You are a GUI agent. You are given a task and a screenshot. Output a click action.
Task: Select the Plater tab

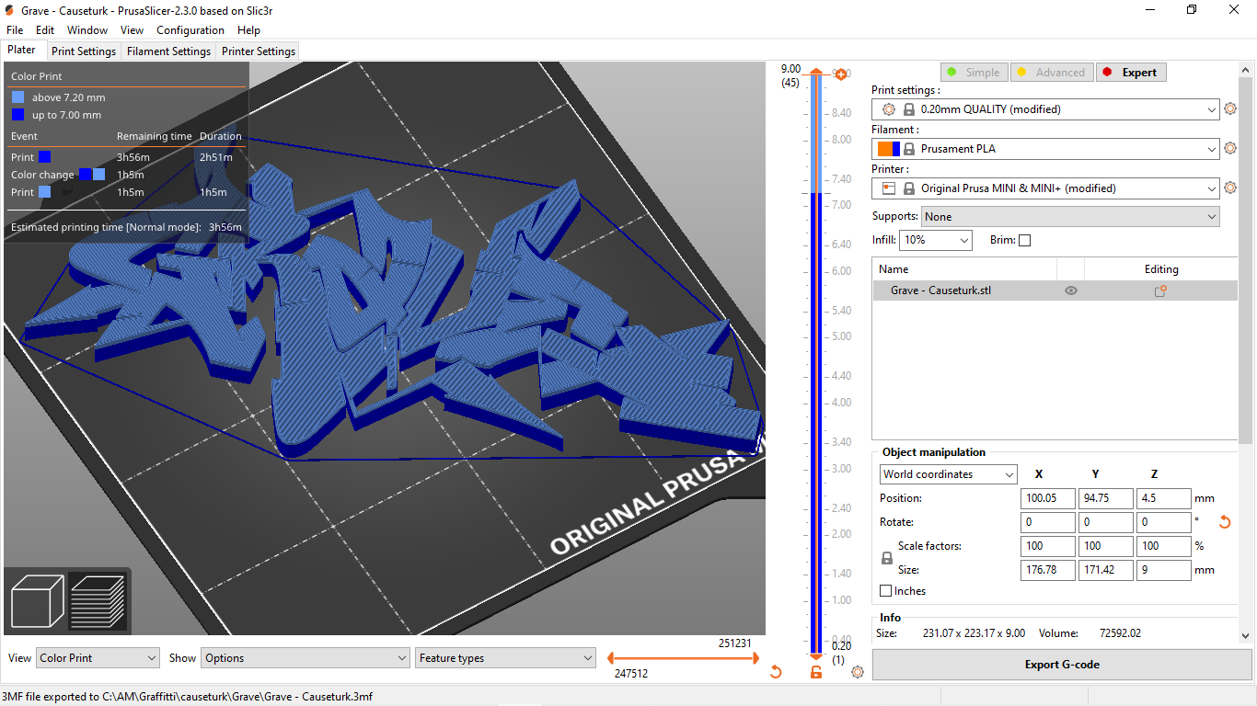21,50
